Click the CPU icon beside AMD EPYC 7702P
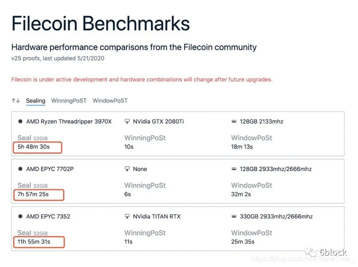Image resolution: width=358 pixels, height=267 pixels. (21, 169)
